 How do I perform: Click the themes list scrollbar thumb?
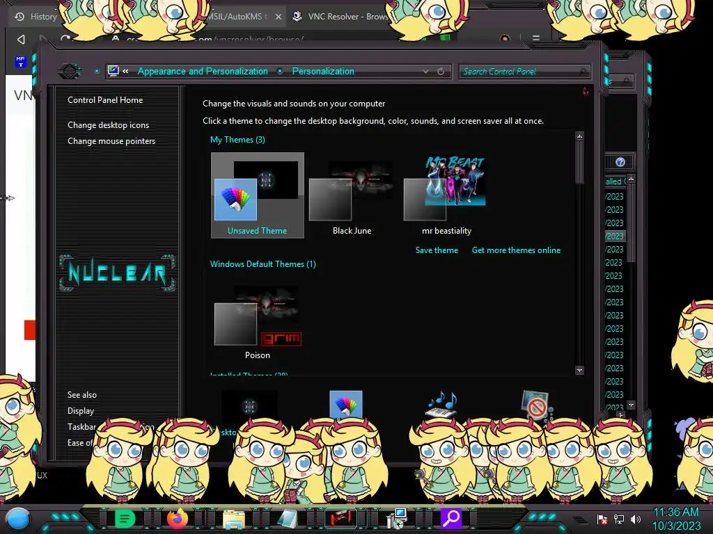coord(579,163)
